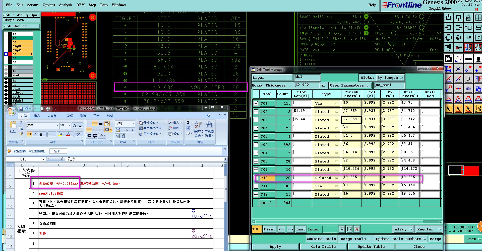Image resolution: width=482 pixels, height=251 pixels.
Task: Click the 1:2 zoom scale icon
Action: click(x=468, y=38)
